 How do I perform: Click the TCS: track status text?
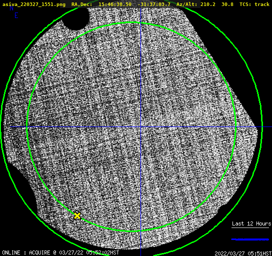pyautogui.click(x=254, y=4)
